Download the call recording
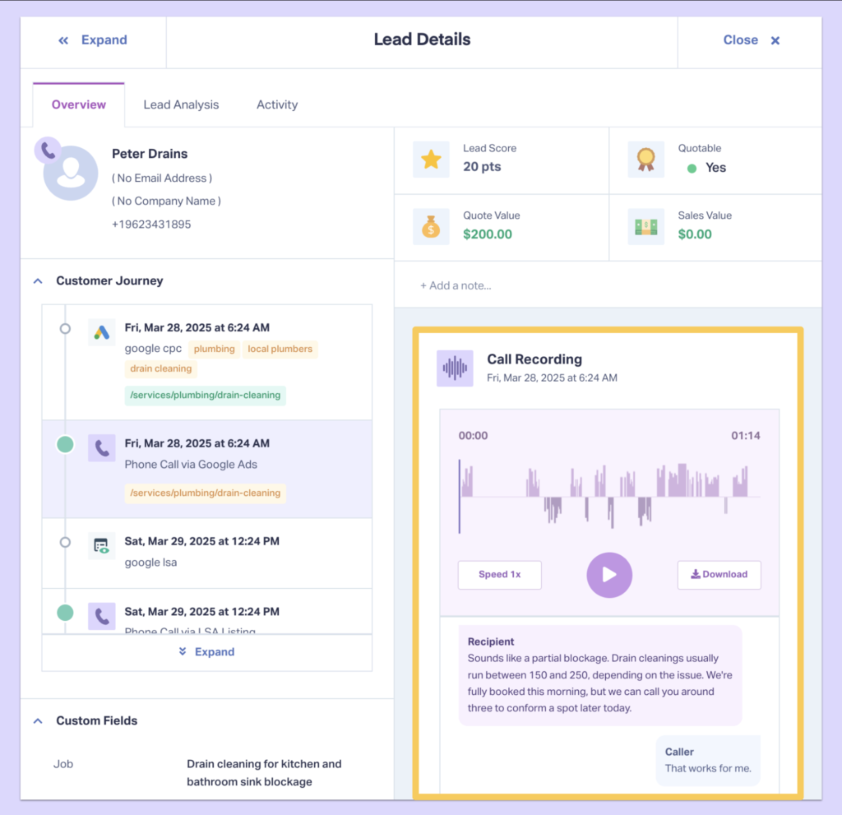 point(719,575)
